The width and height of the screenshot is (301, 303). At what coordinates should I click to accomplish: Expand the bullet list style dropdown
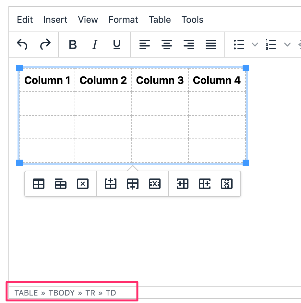pyautogui.click(x=255, y=45)
